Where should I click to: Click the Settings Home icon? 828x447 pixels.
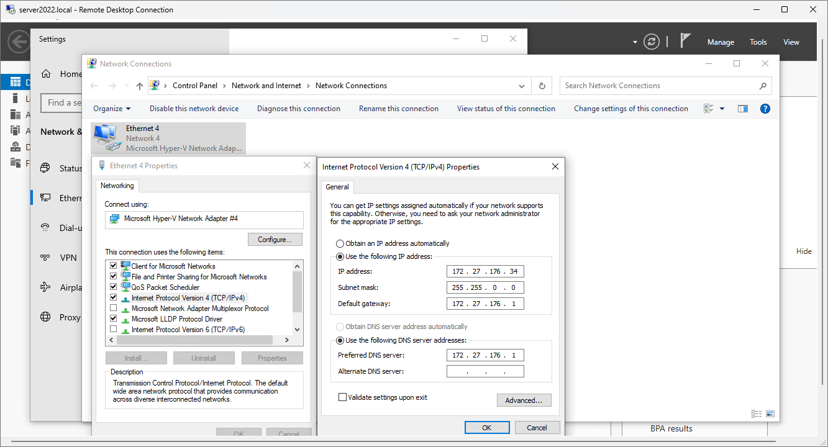tap(46, 74)
